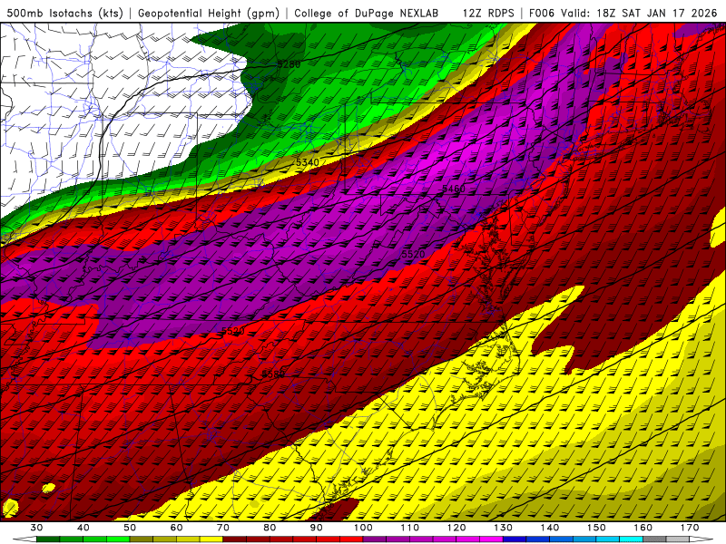The height and width of the screenshot is (544, 726).
Task: Click the 5280 height contour label
Action: (x=289, y=64)
